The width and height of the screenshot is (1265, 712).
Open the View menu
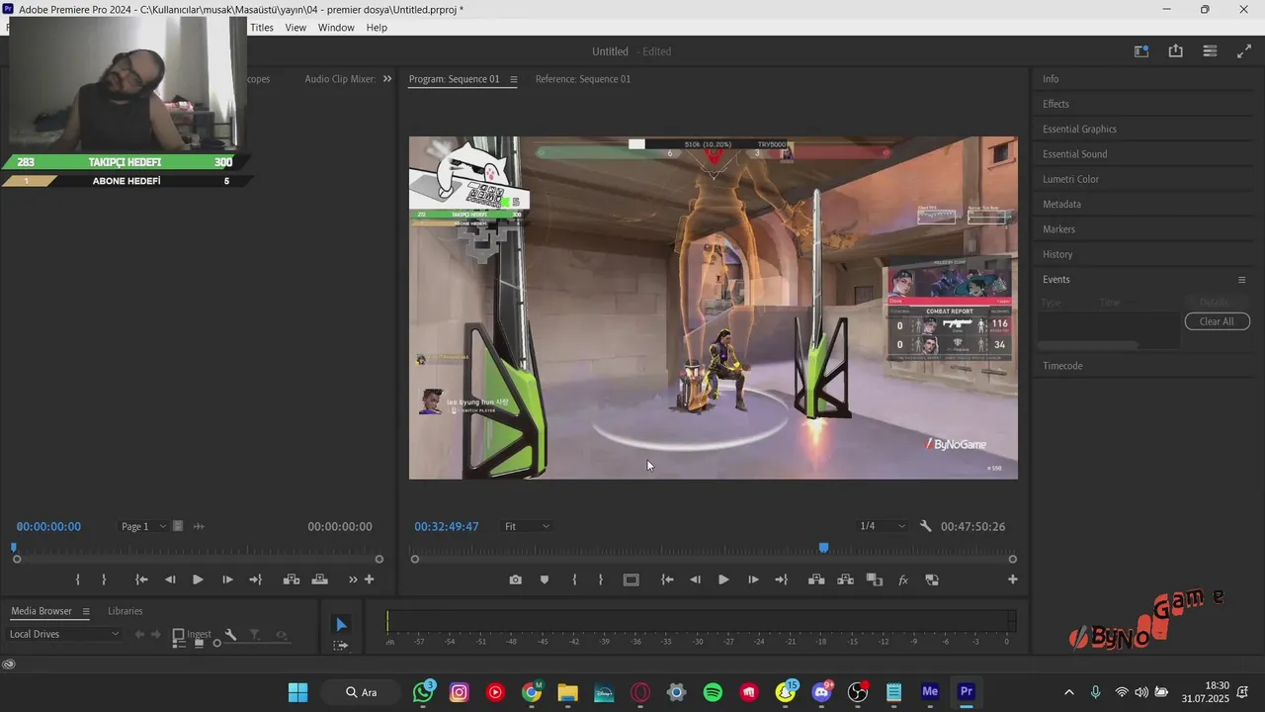pyautogui.click(x=295, y=28)
